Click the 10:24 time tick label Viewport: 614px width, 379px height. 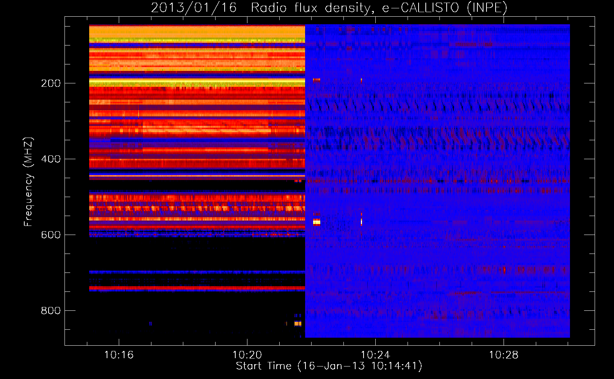375,355
